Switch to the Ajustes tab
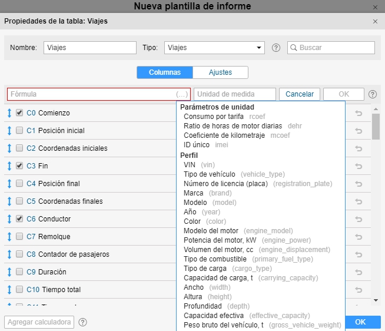Screen dimensions: 385x331 [x=220, y=72]
